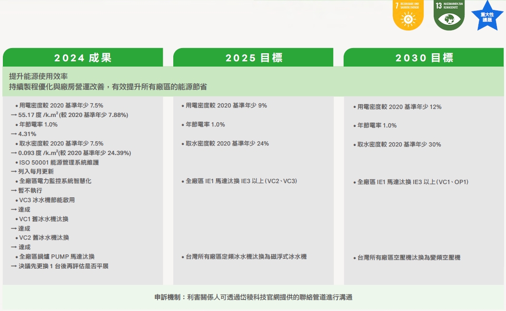This screenshot has height=311, width=506.
Task: Click the SDG 13 climate action eye icon
Action: click(x=448, y=19)
